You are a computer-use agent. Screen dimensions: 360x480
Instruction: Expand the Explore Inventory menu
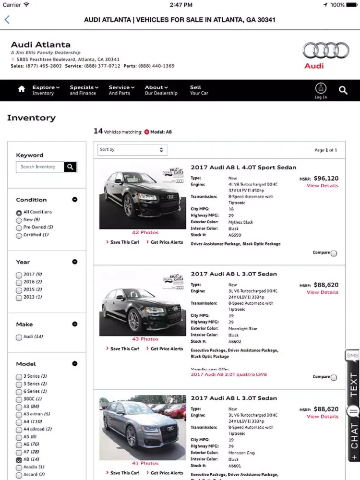(x=46, y=90)
